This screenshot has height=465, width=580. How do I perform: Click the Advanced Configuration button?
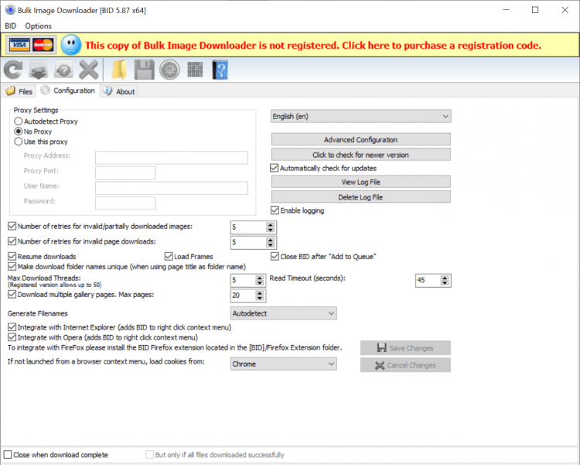click(x=360, y=140)
